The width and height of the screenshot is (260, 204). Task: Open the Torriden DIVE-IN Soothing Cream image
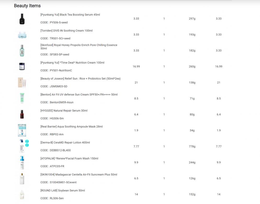pos(22,35)
